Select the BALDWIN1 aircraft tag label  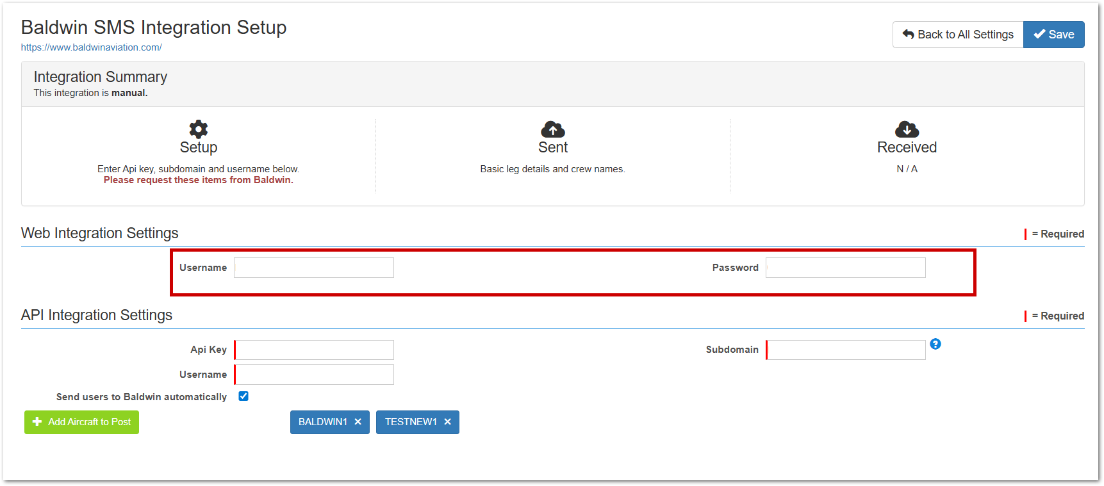coord(322,422)
